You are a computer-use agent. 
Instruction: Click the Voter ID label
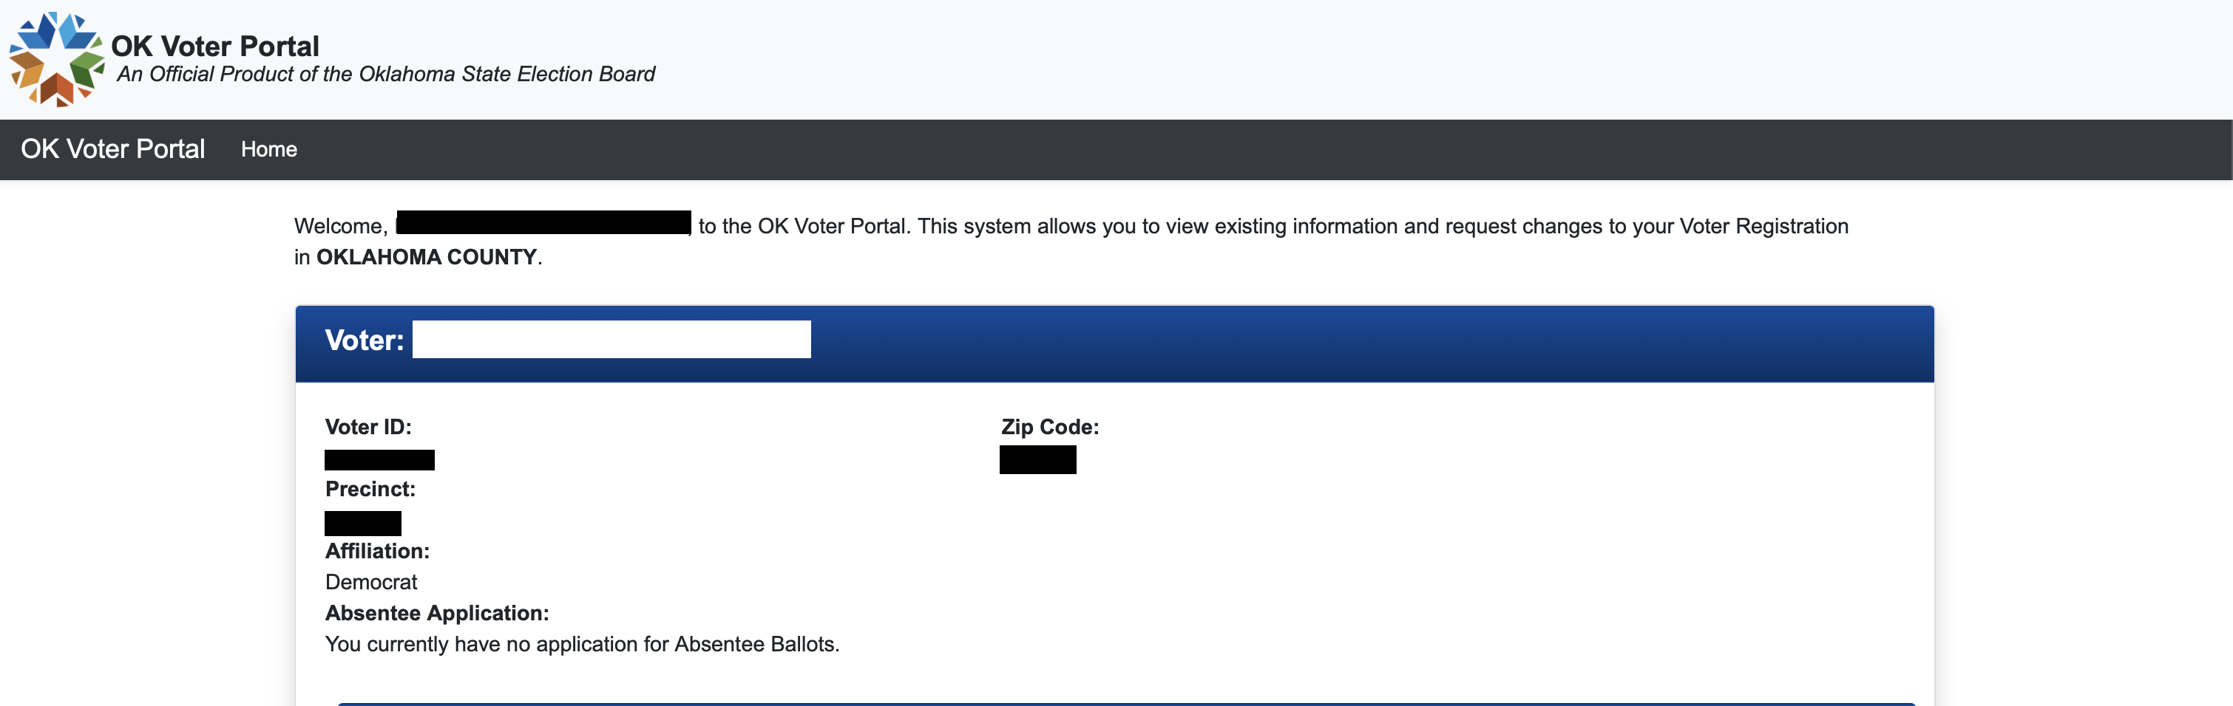(x=368, y=427)
